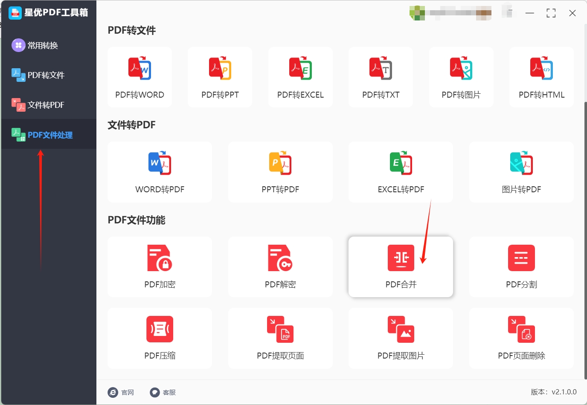Click the PDF提取页面 label text

coord(280,356)
